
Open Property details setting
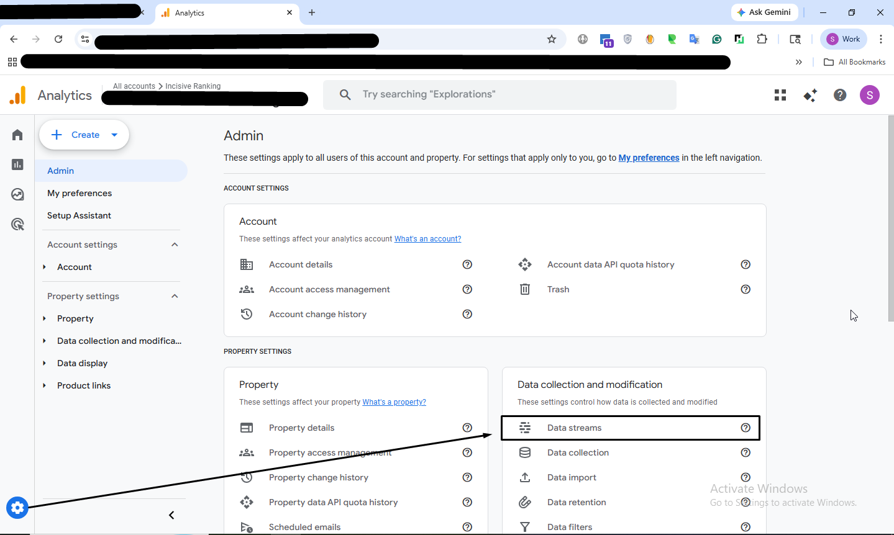301,428
